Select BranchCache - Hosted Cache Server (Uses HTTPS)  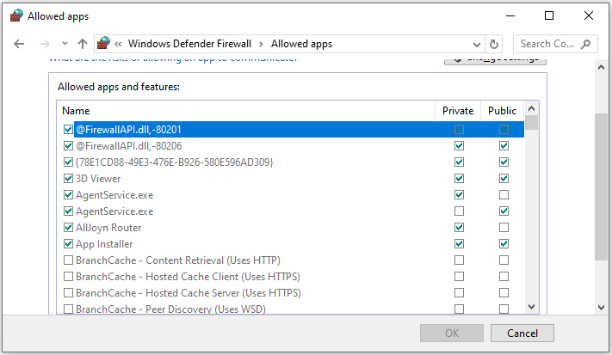point(189,292)
